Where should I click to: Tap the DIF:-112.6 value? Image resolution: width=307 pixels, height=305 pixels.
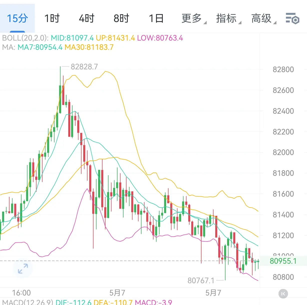[73, 302]
